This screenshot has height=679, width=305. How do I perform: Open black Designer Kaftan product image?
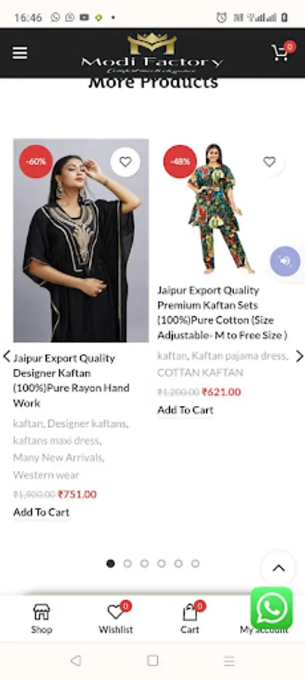click(x=81, y=241)
